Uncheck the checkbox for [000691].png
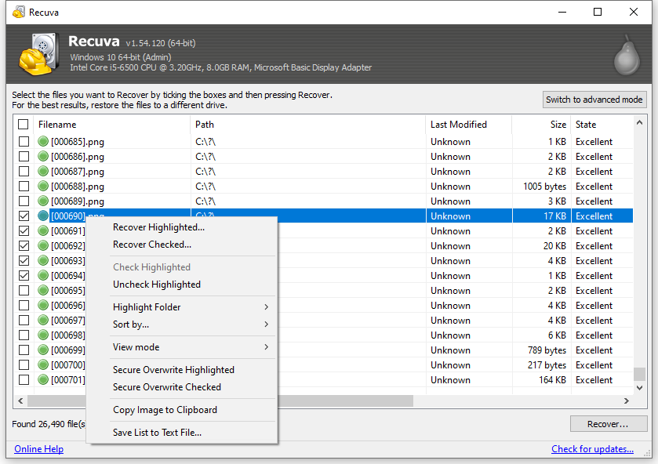Image resolution: width=658 pixels, height=464 pixels. (x=23, y=230)
